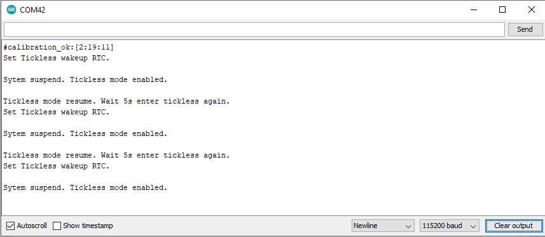Screen dimensions: 545x237
Task: Focus the serial message input field
Action: pyautogui.click(x=254, y=29)
